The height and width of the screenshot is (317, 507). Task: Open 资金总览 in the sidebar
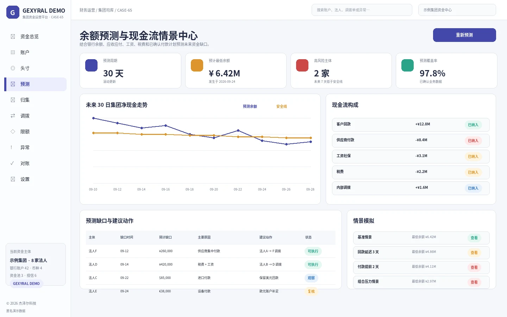(35, 37)
